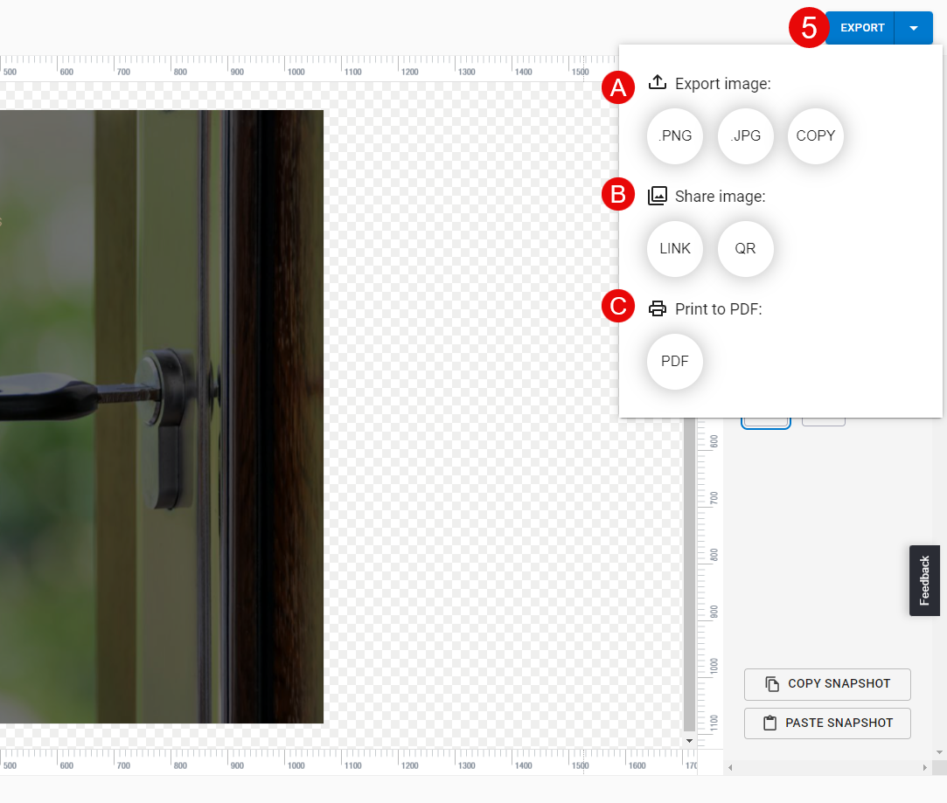947x803 pixels.
Task: Click the side panel scroll down arrow
Action: (939, 752)
